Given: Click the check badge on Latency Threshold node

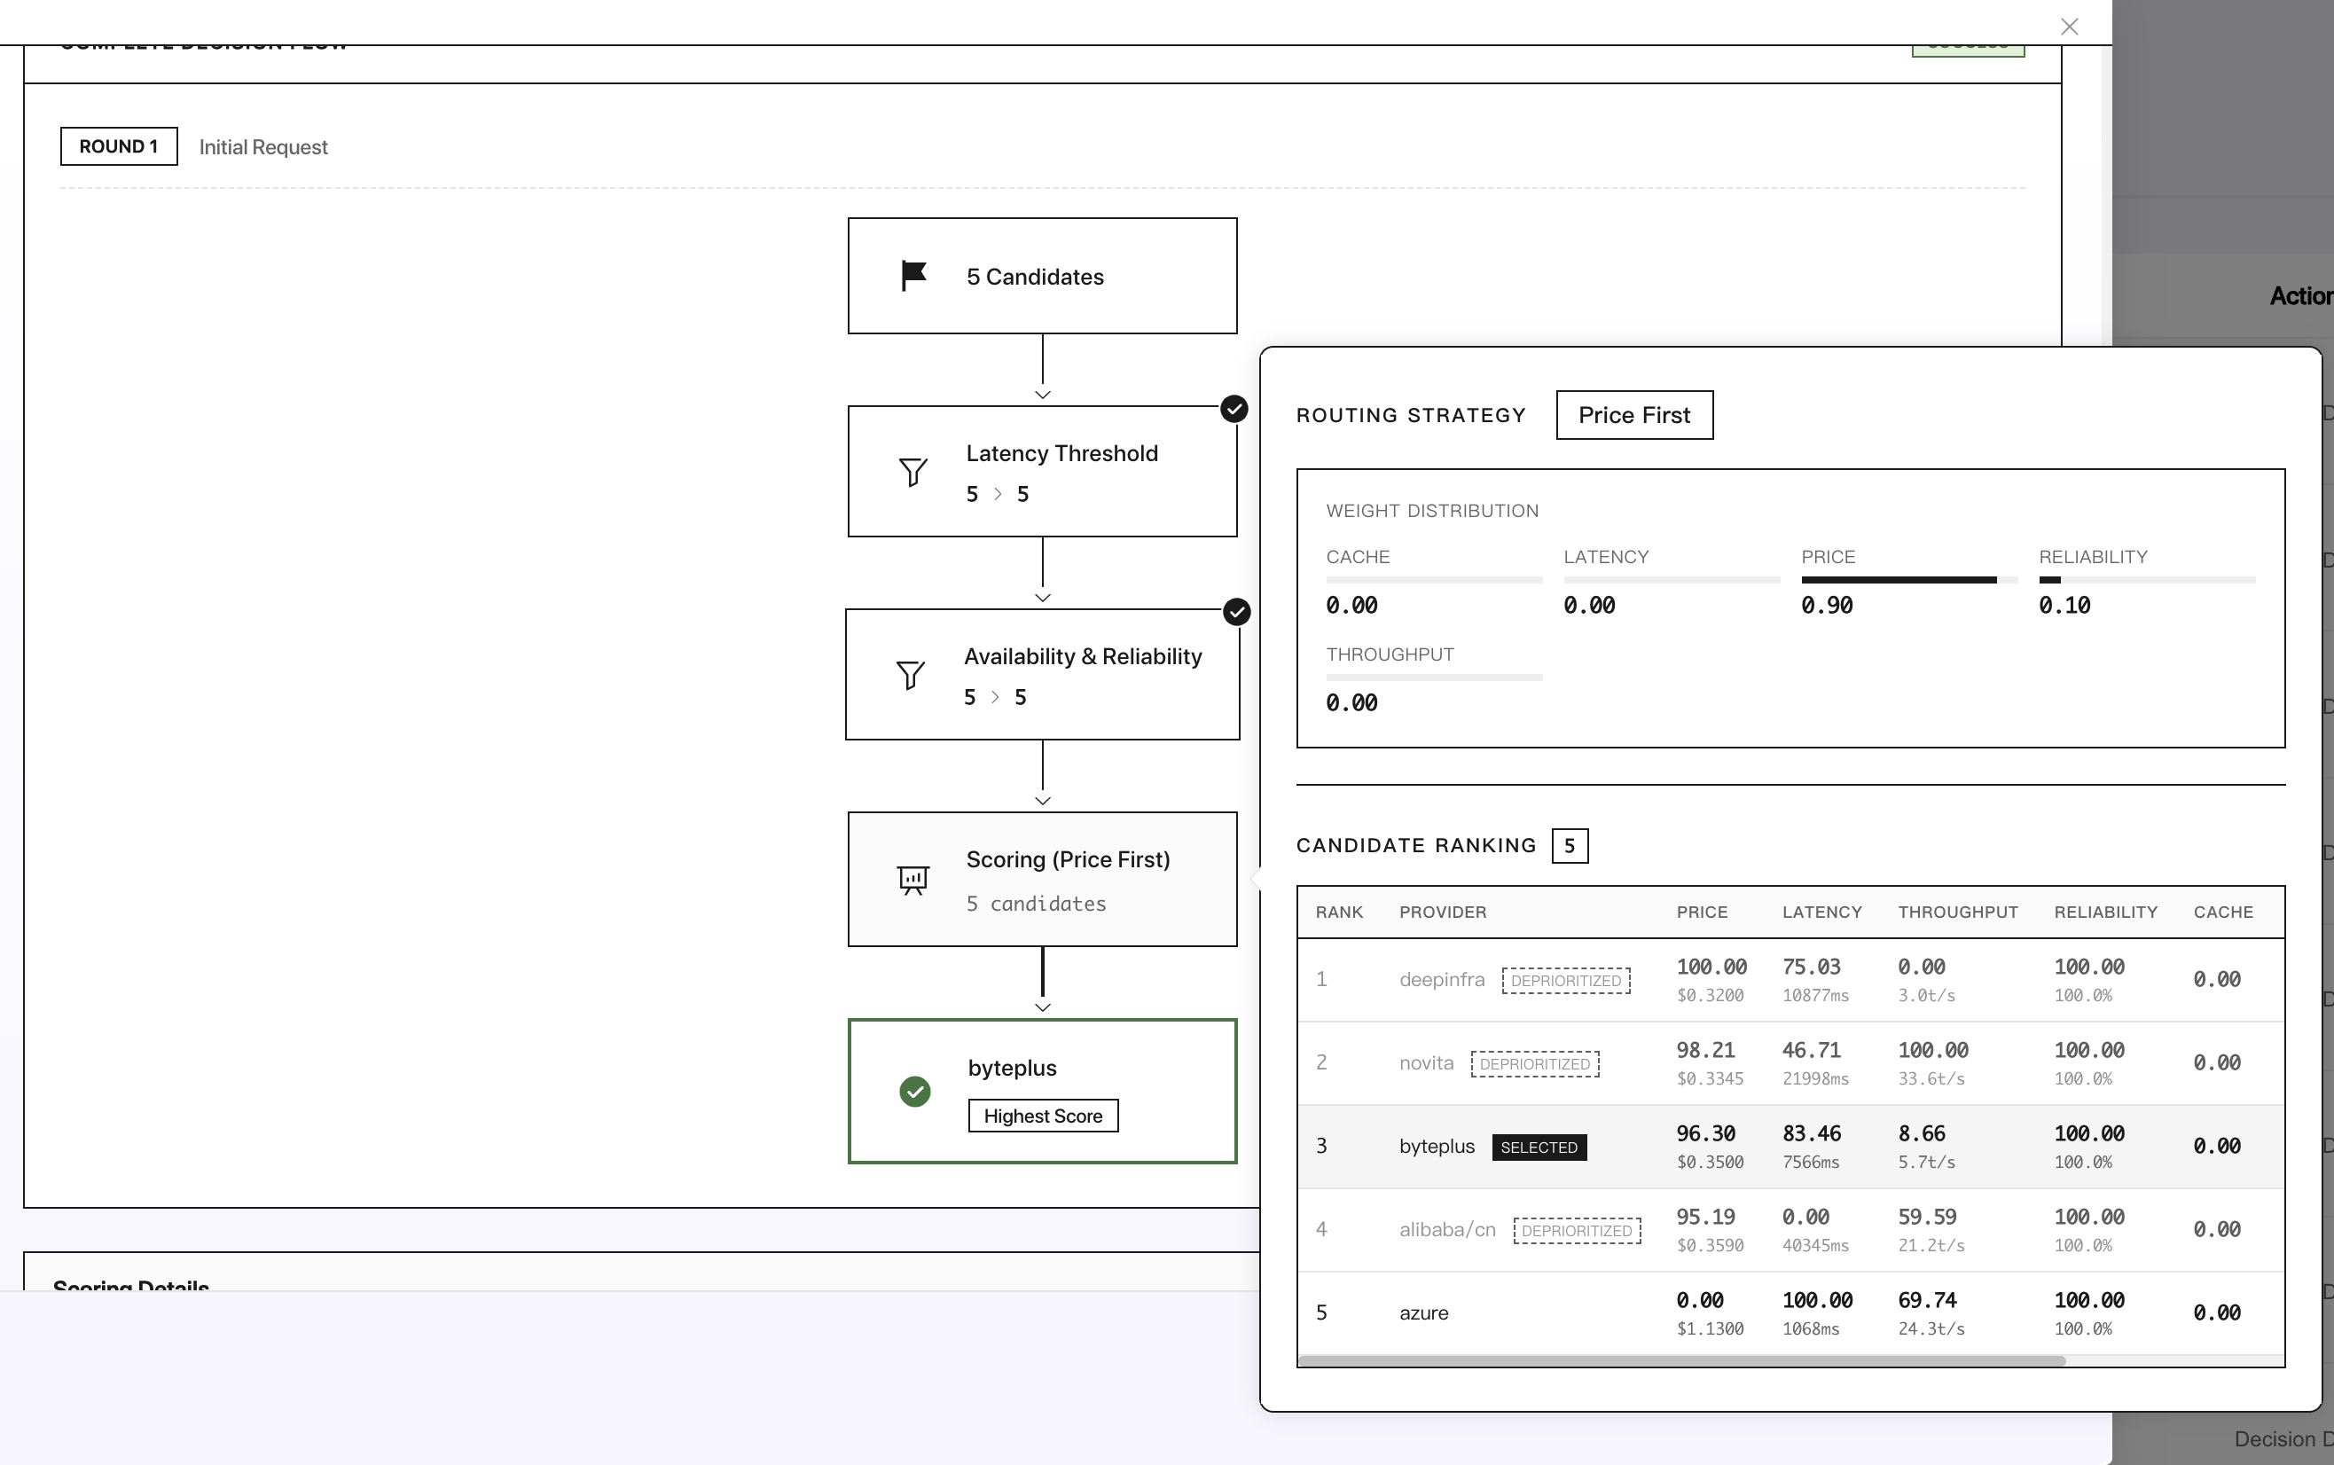Looking at the screenshot, I should (1234, 409).
